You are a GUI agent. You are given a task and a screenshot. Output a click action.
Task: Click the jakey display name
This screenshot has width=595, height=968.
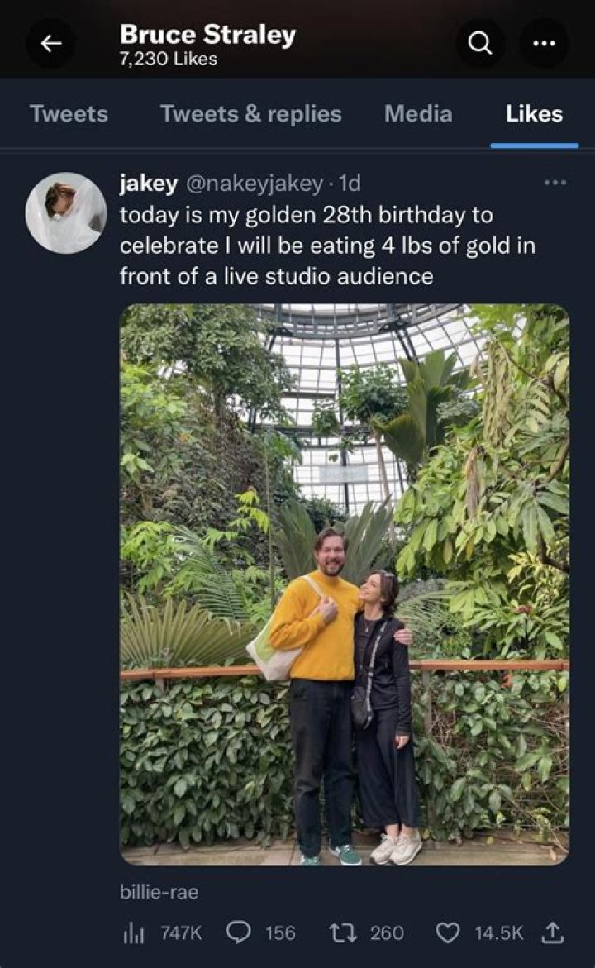coord(148,183)
